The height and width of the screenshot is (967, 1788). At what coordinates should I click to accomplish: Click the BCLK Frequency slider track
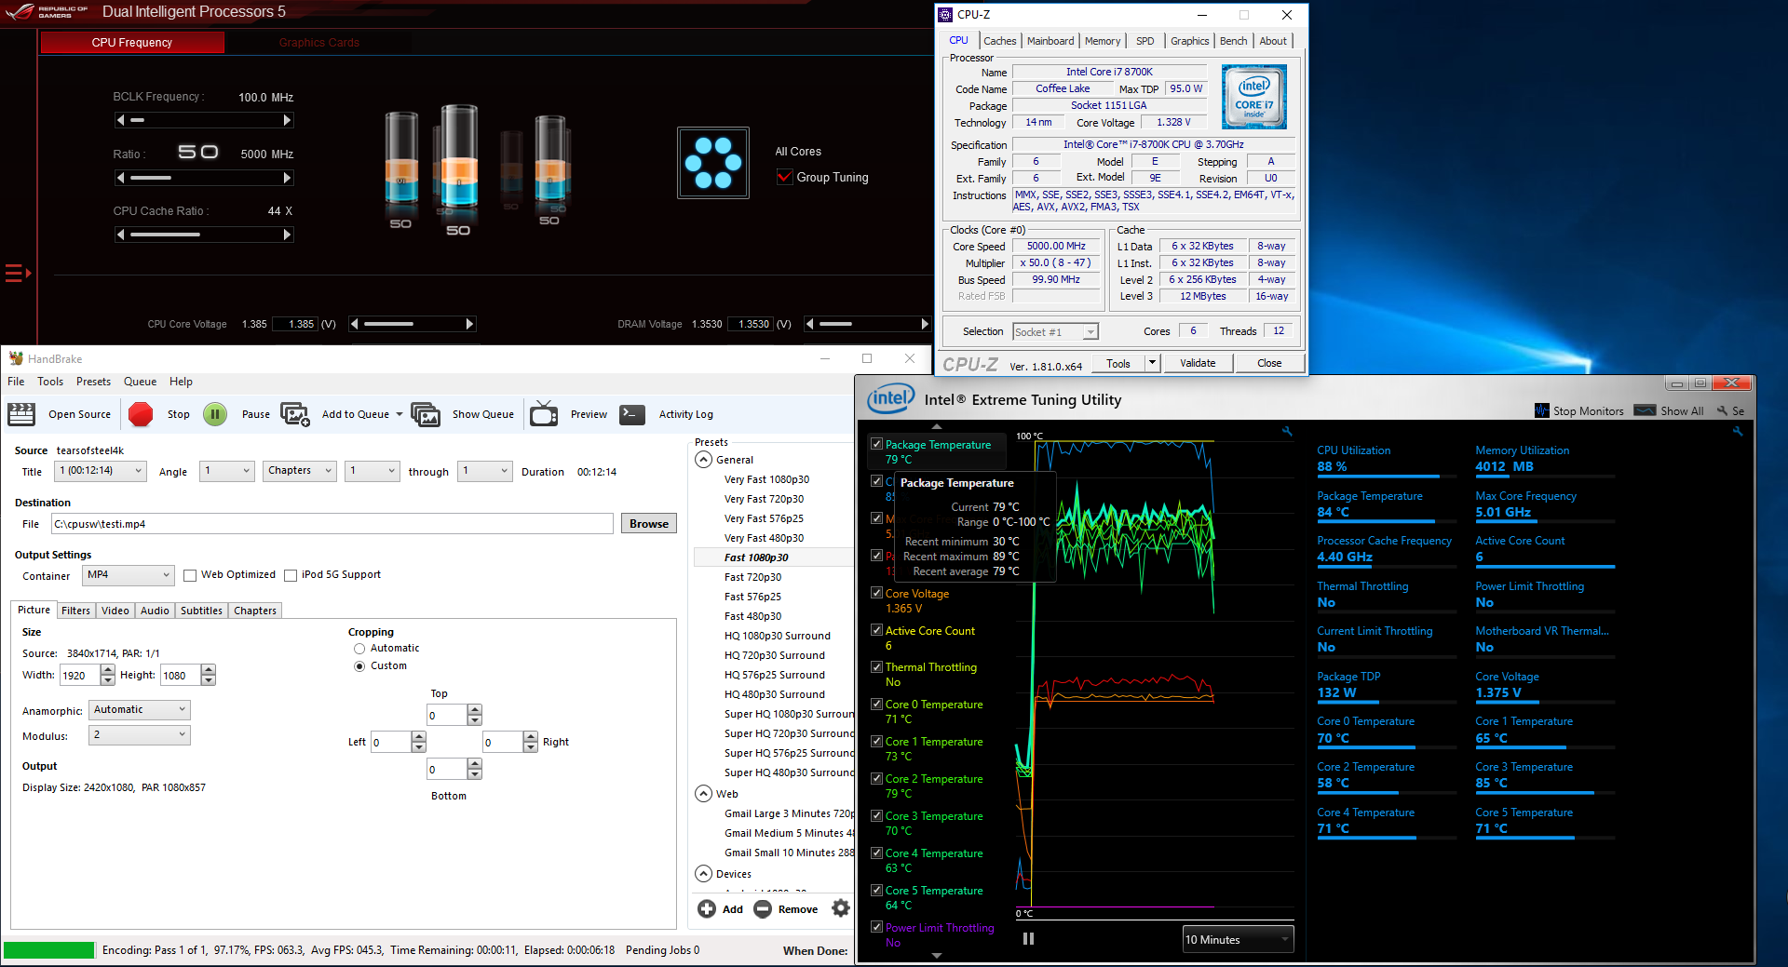(204, 120)
